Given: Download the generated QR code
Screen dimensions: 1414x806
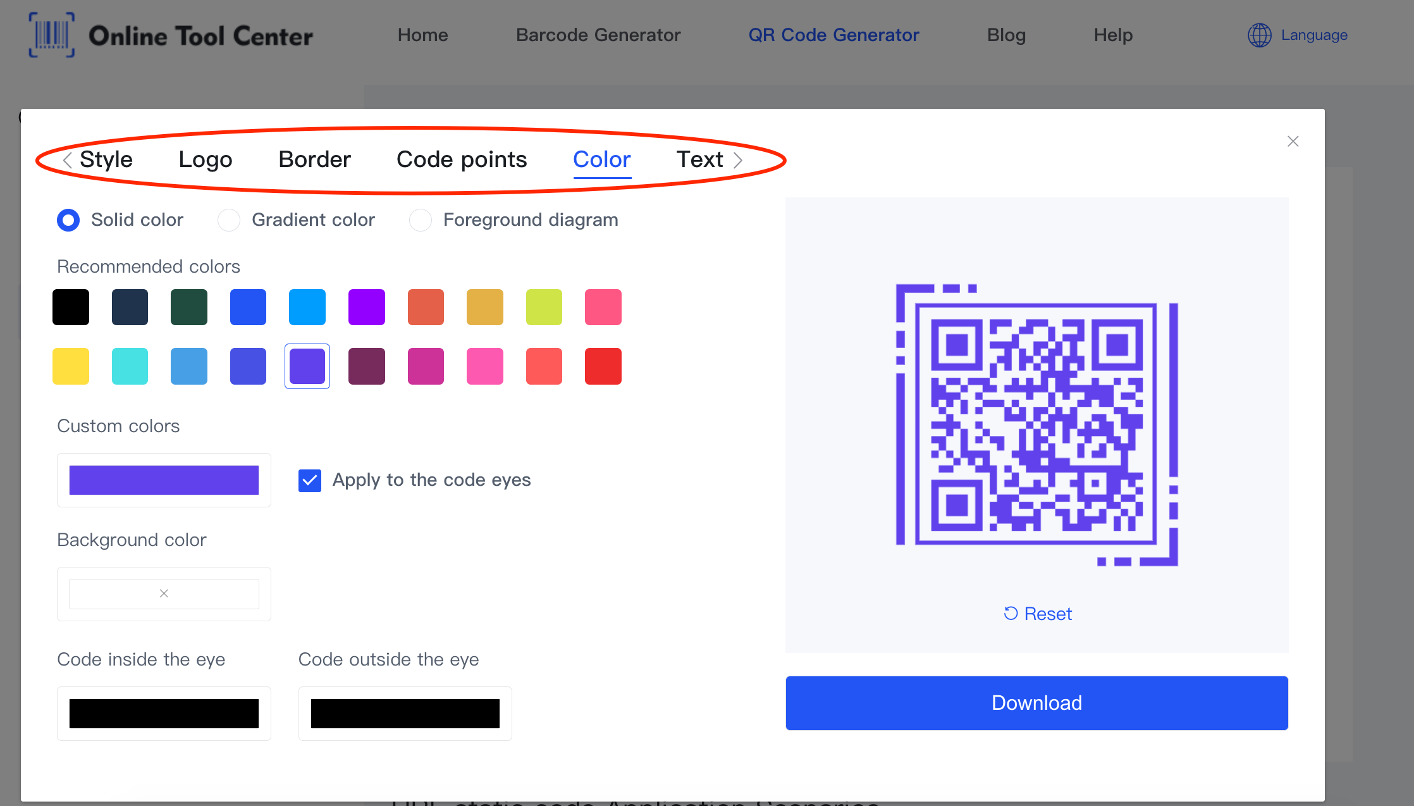Looking at the screenshot, I should (x=1036, y=702).
